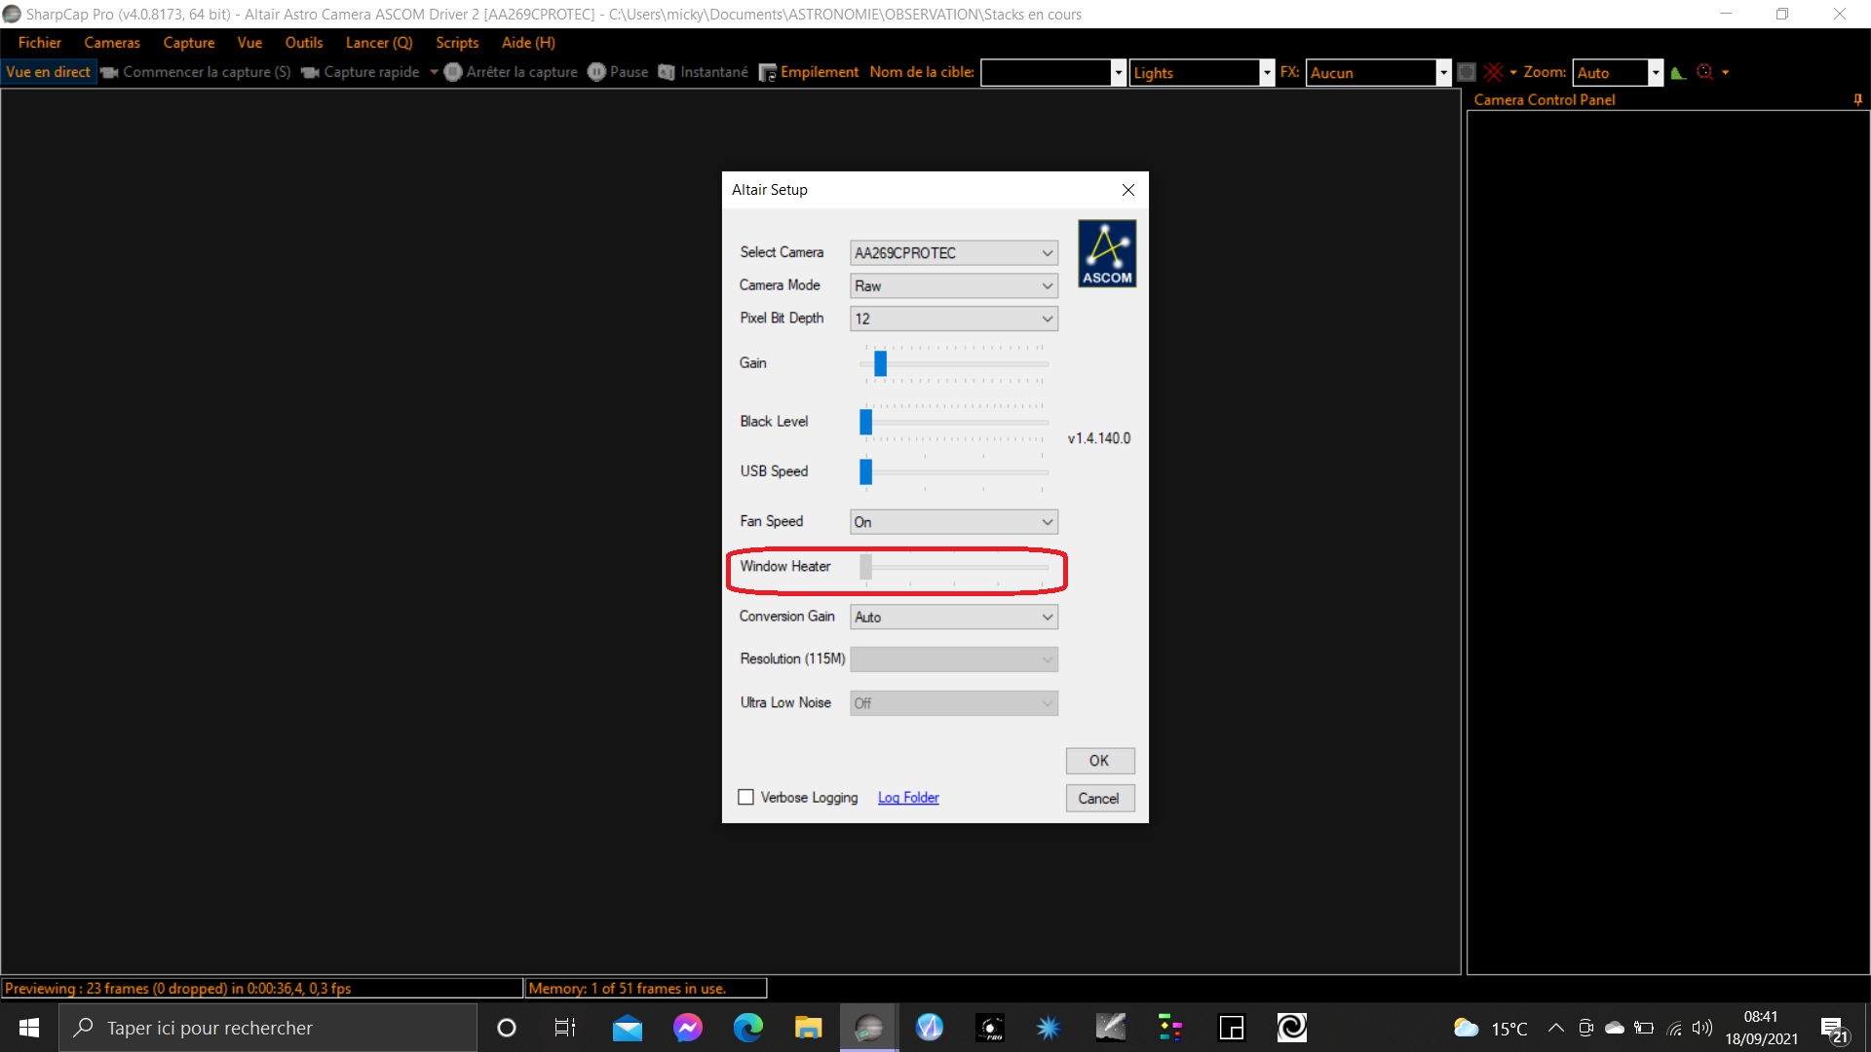Open the weather widget showing 15°C
Viewport: 1871px width, 1052px height.
click(x=1491, y=1028)
